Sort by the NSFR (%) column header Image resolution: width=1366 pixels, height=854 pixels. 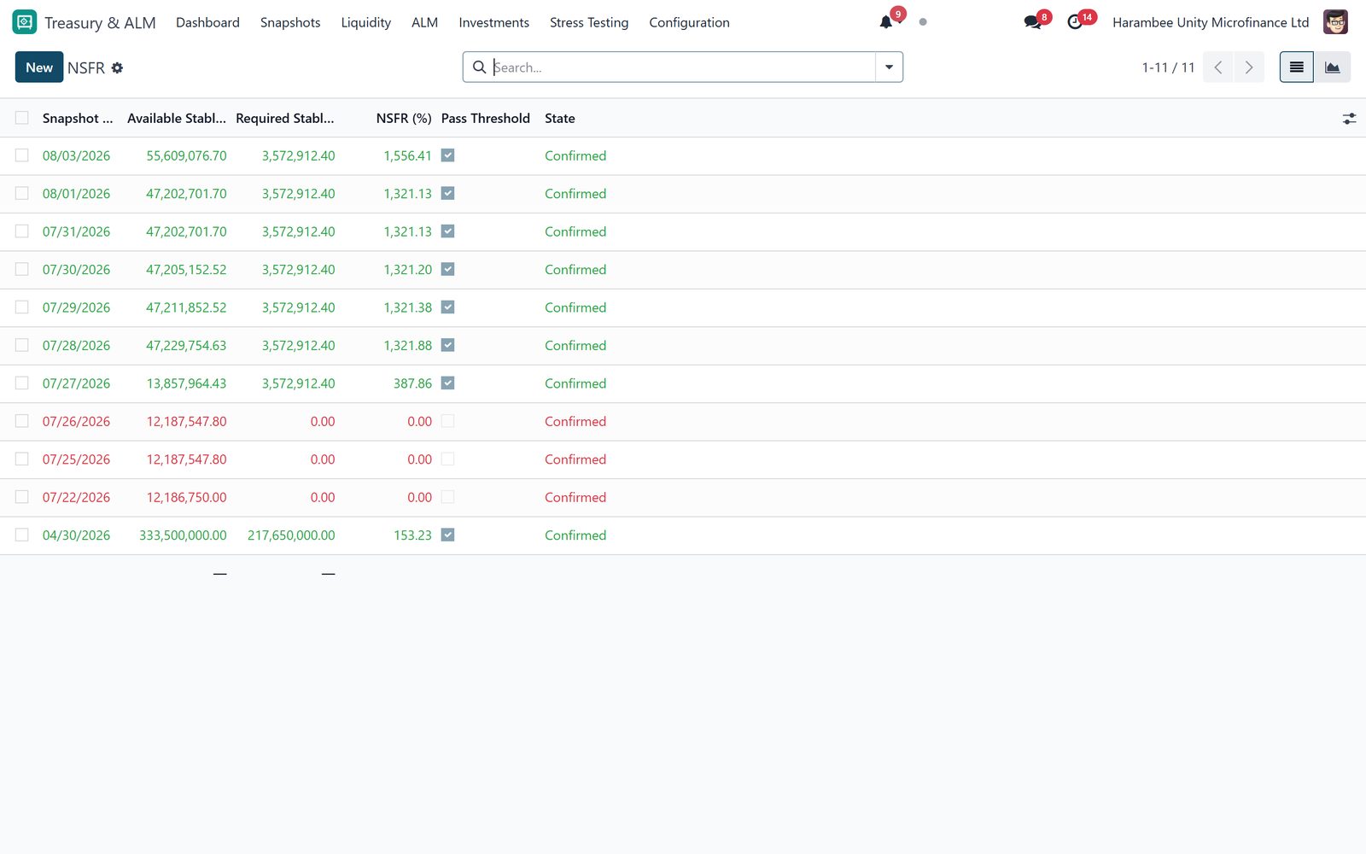404,119
